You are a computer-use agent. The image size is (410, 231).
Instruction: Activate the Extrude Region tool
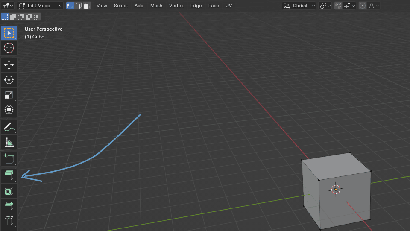(9, 175)
